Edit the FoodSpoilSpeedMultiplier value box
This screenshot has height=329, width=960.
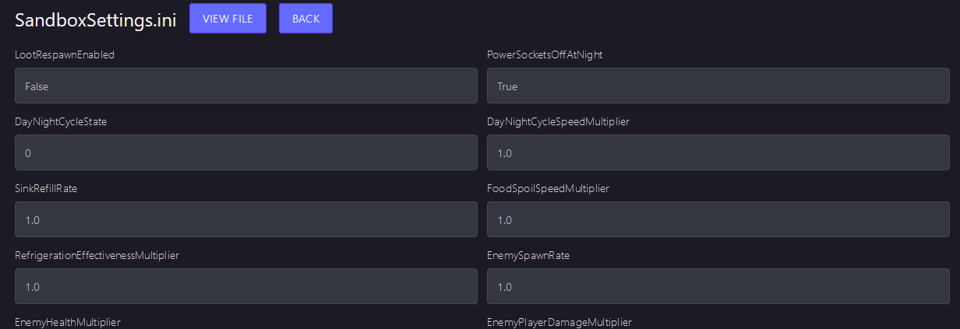[718, 219]
